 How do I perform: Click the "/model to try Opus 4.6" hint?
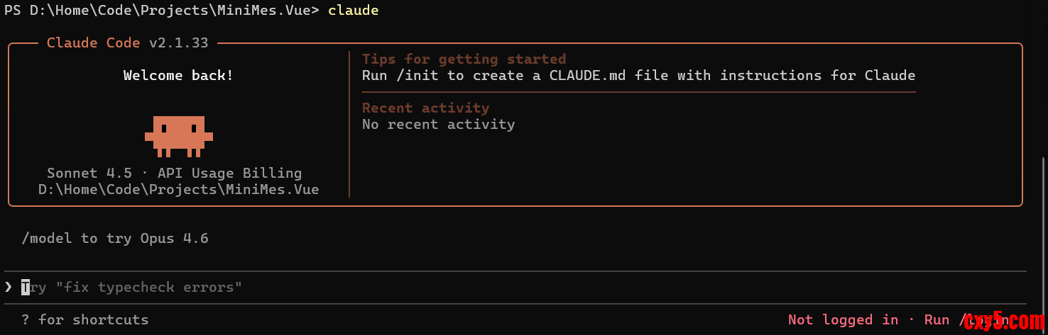coord(115,238)
